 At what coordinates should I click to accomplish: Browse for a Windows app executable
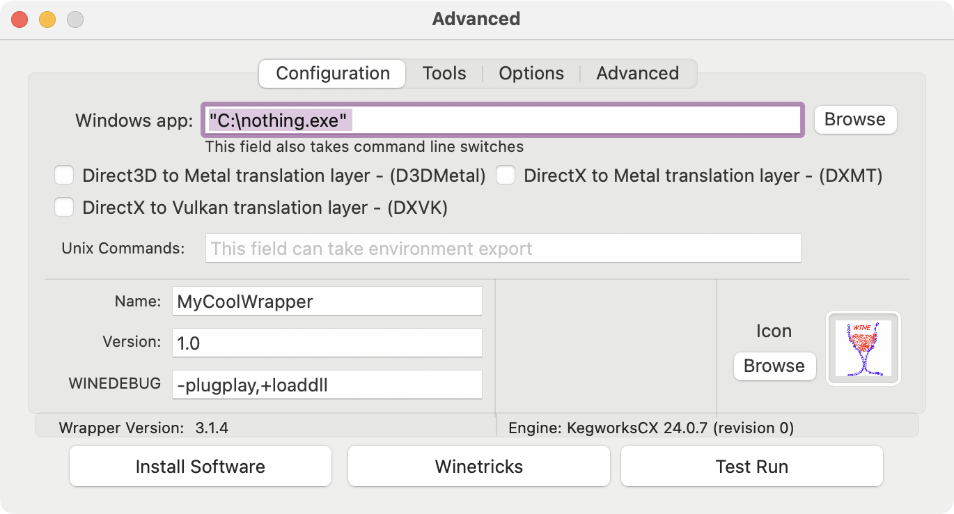click(x=854, y=120)
